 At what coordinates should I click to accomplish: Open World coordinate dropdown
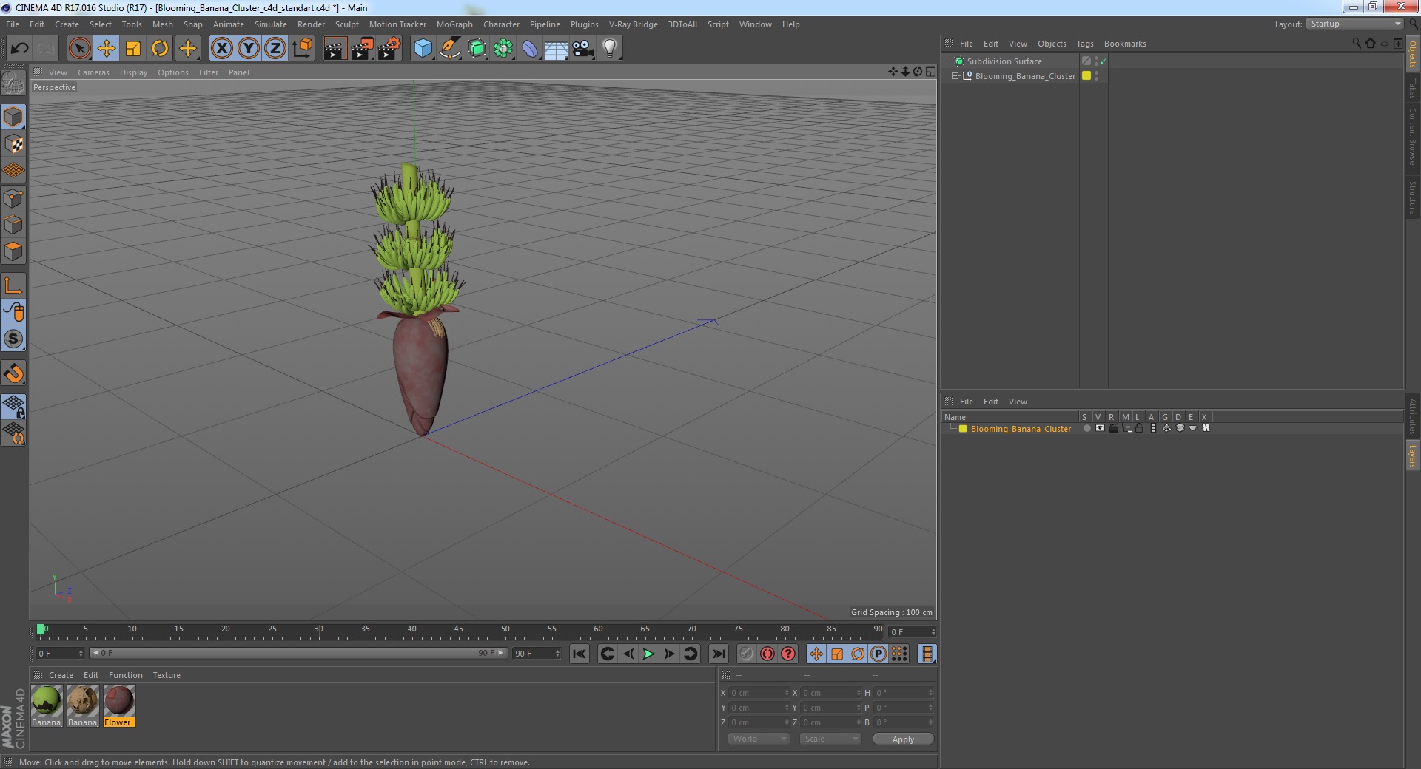point(759,739)
